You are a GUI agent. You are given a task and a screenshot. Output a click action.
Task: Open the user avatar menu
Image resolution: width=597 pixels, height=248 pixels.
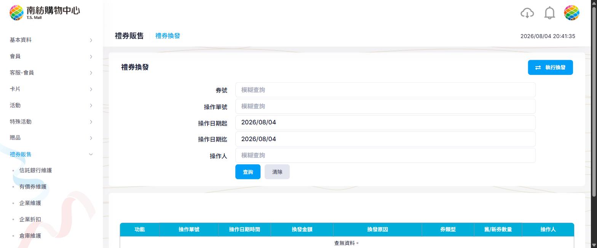pos(571,13)
